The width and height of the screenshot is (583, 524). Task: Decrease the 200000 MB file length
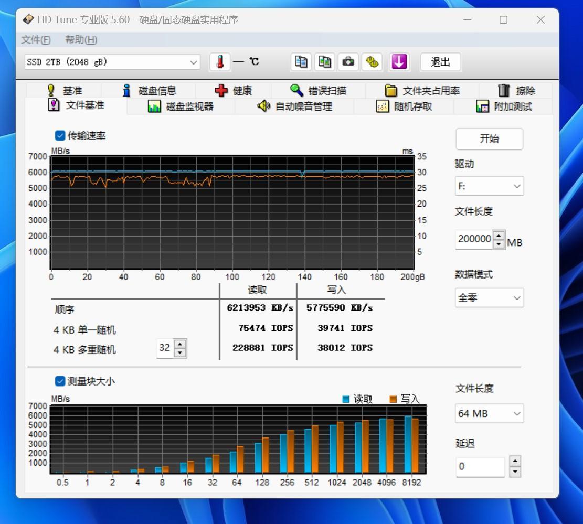click(499, 244)
